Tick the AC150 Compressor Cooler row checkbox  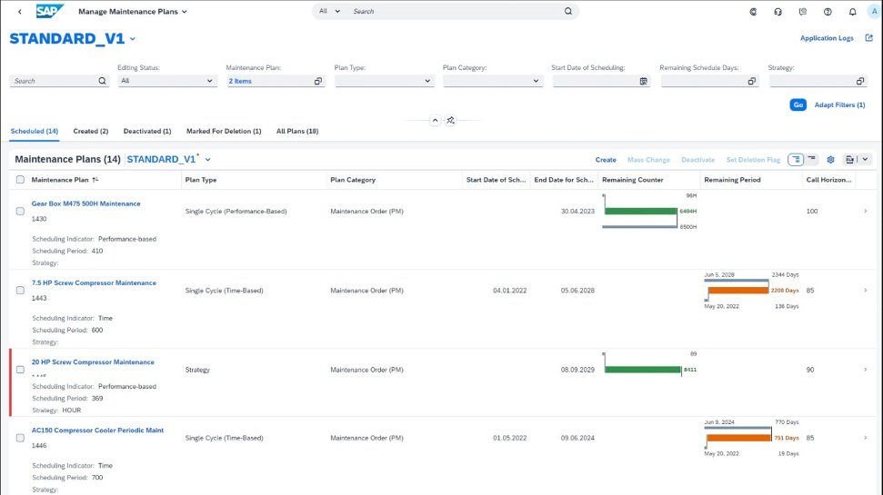pyautogui.click(x=20, y=438)
